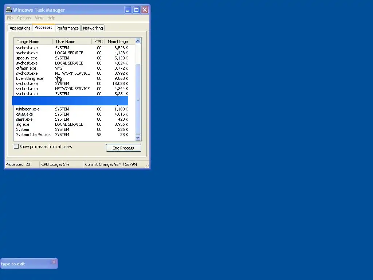Screen dimensions: 373x280
Task: Close the Windows Task Manager window
Action: point(145,10)
